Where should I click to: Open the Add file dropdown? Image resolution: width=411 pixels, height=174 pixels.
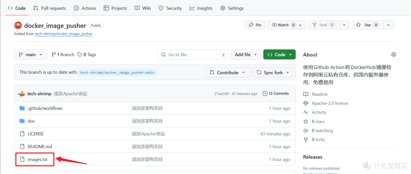[x=245, y=54]
